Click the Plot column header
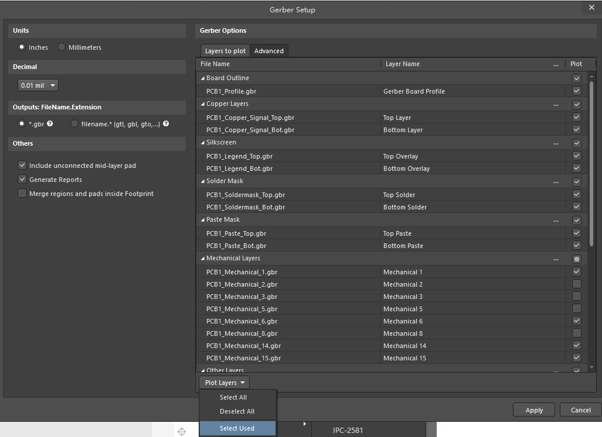 point(576,64)
